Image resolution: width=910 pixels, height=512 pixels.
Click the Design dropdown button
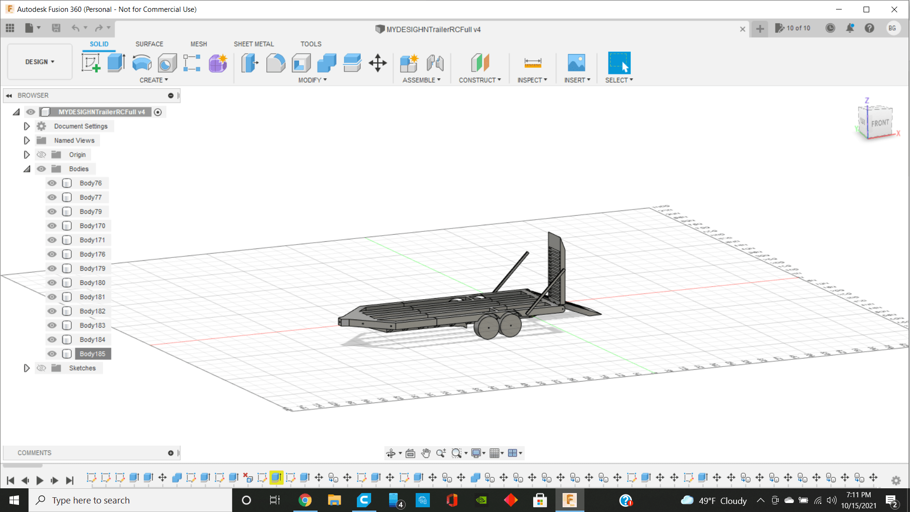[x=39, y=61]
